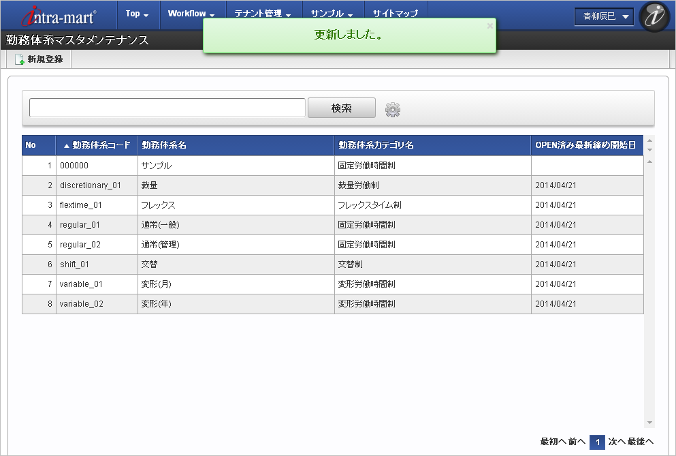This screenshot has height=456, width=676.
Task: Expand the サンプル menu
Action: (332, 14)
